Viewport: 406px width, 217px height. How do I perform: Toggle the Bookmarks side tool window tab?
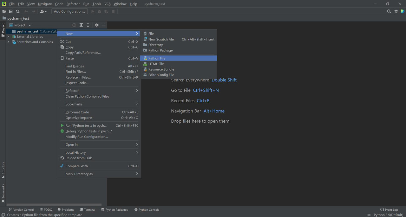pyautogui.click(x=3, y=193)
